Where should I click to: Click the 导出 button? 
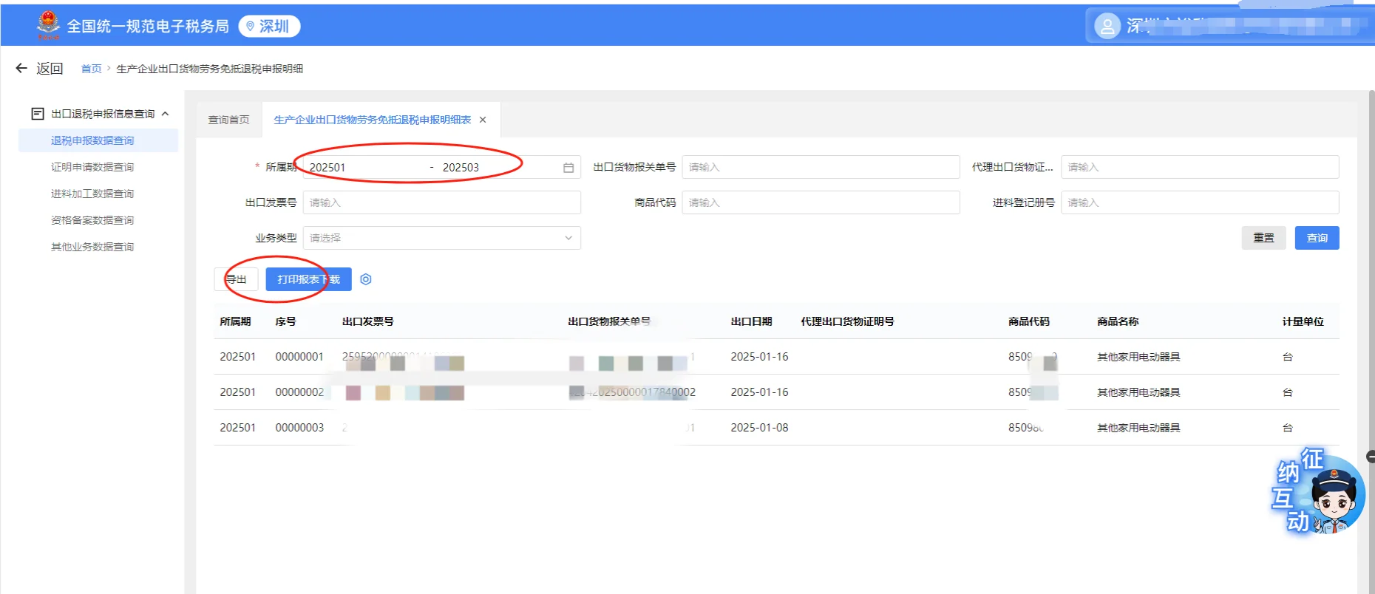[x=236, y=279]
